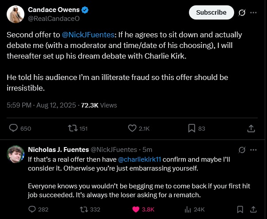Bookmark Candace Owens' post
267x219 pixels.
pos(192,128)
